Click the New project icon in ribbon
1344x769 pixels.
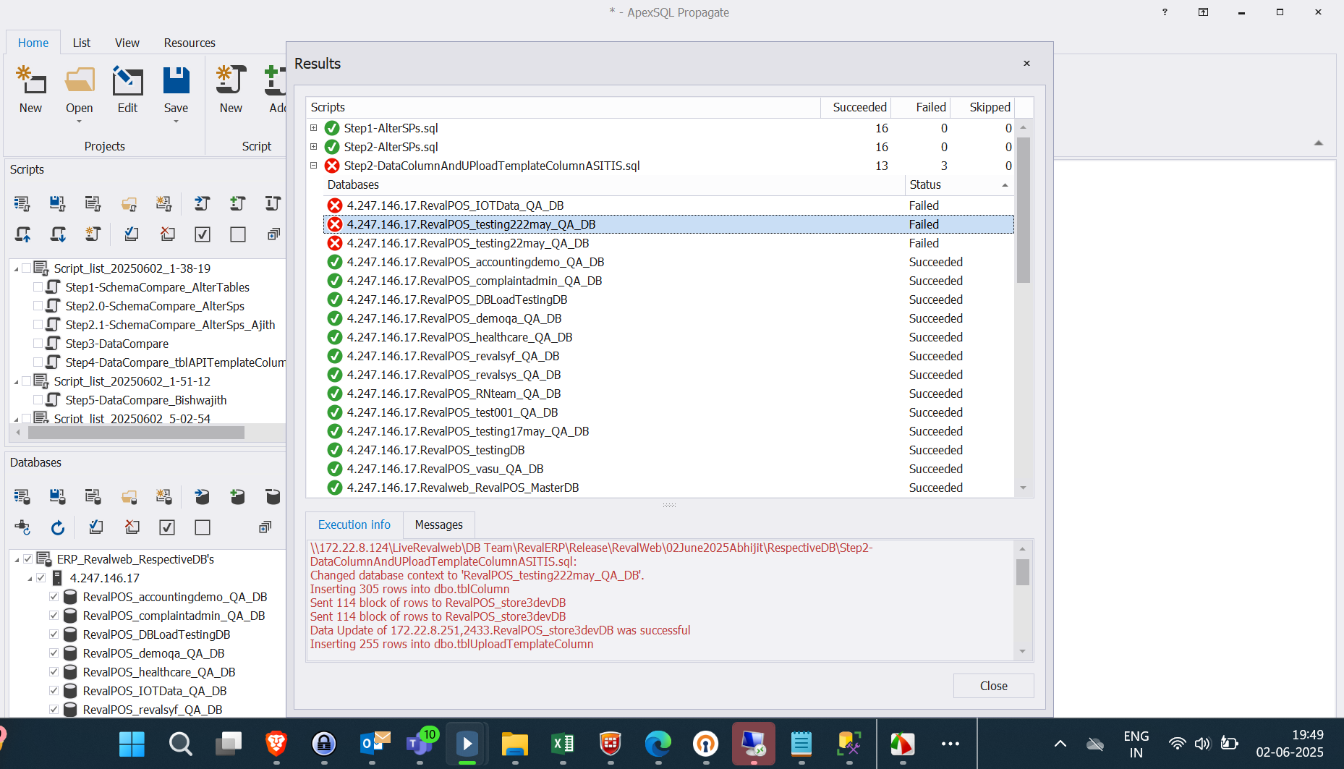click(30, 81)
